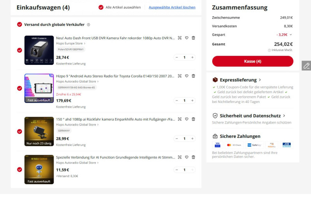The height and width of the screenshot is (202, 311).
Task: Remove the AI voice control item with trash icon
Action: [194, 157]
